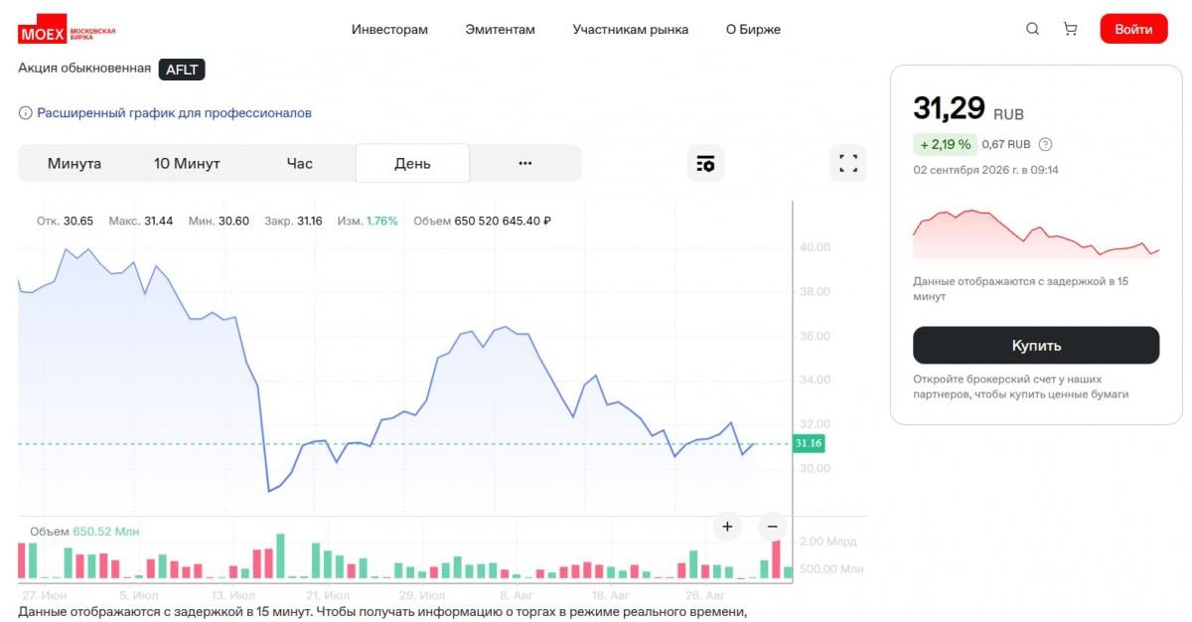Image resolution: width=1192 pixels, height=622 pixels.
Task: Zoom in the chart with plus button
Action: [727, 527]
